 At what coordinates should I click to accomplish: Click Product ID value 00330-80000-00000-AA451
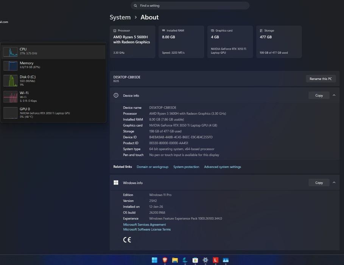[x=168, y=143]
